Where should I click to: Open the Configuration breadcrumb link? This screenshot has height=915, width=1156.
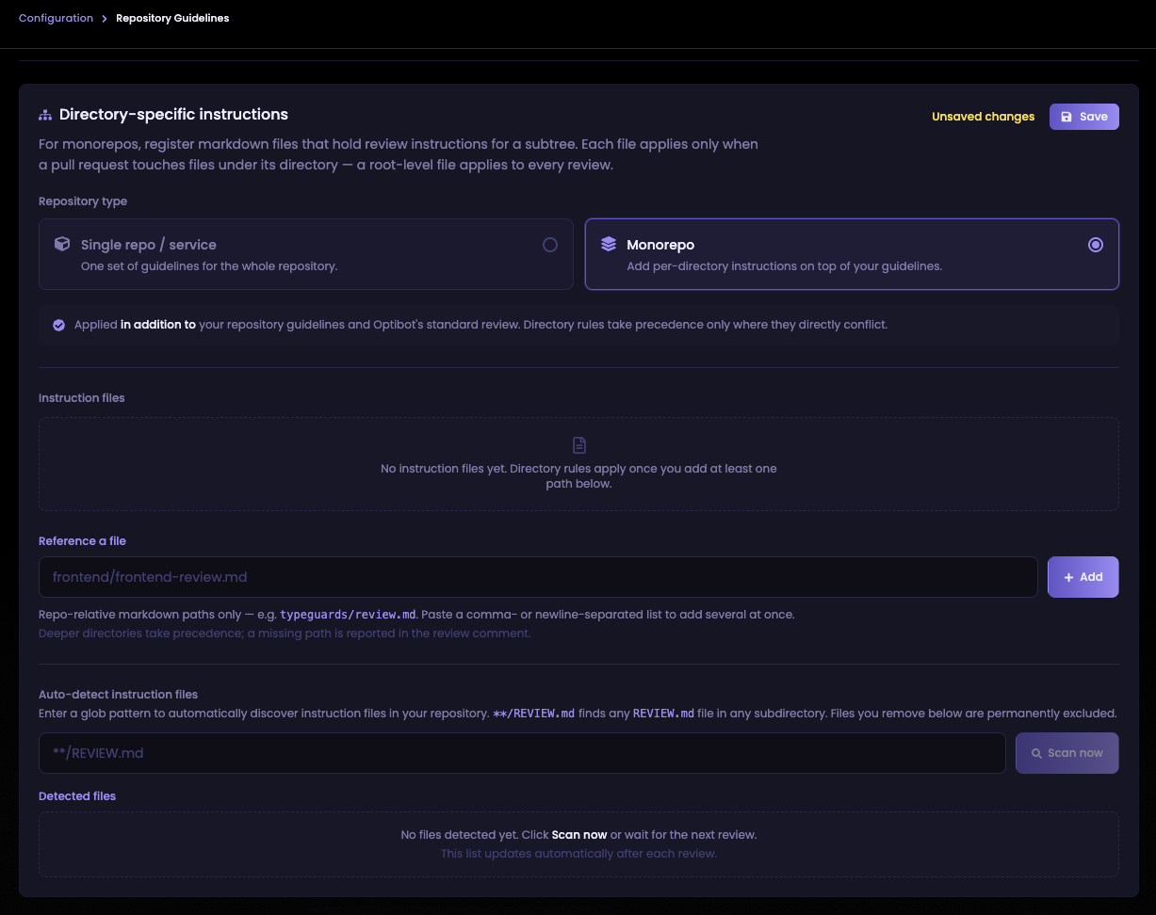[x=56, y=18]
